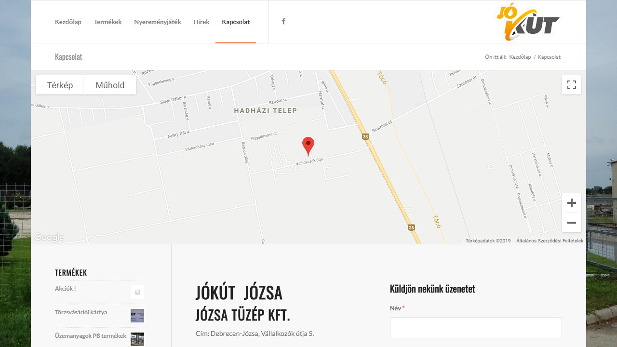Open Termékek menu item
Viewport: 617px width, 347px height.
[108, 22]
